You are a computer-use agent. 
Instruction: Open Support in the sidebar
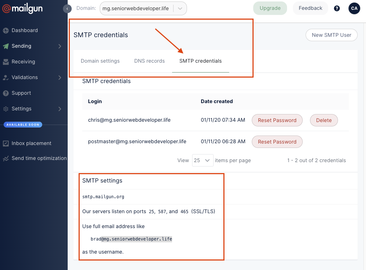[21, 93]
